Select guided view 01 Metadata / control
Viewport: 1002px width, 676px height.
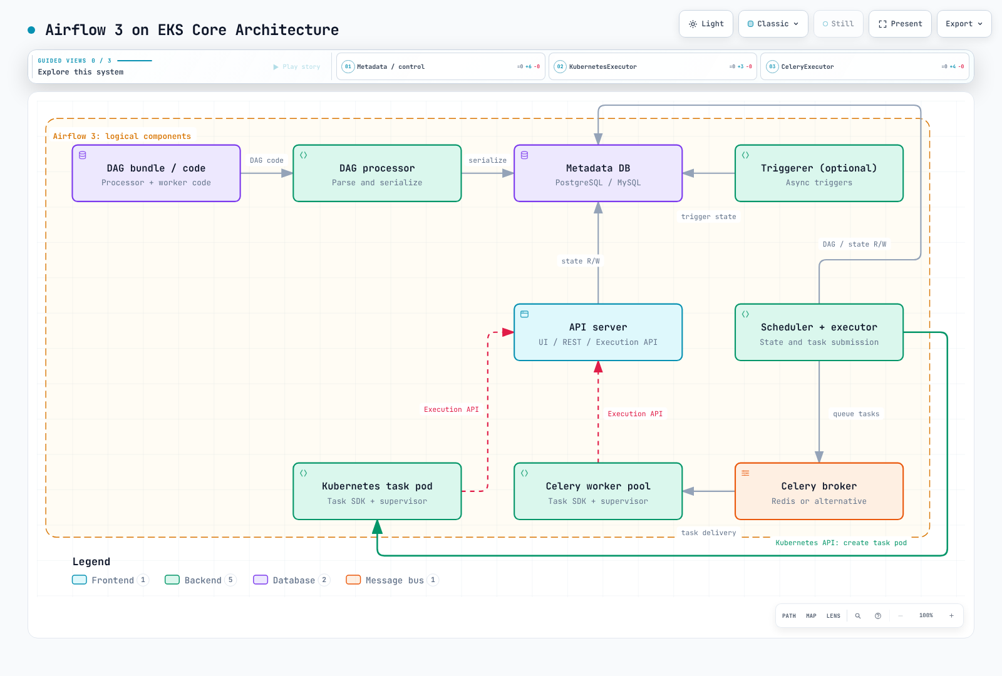point(441,66)
